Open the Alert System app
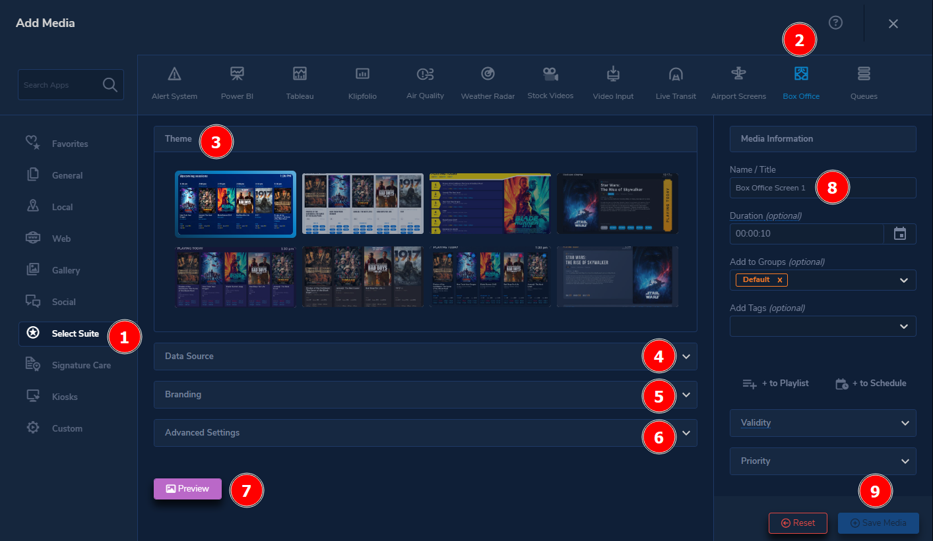 pyautogui.click(x=174, y=83)
